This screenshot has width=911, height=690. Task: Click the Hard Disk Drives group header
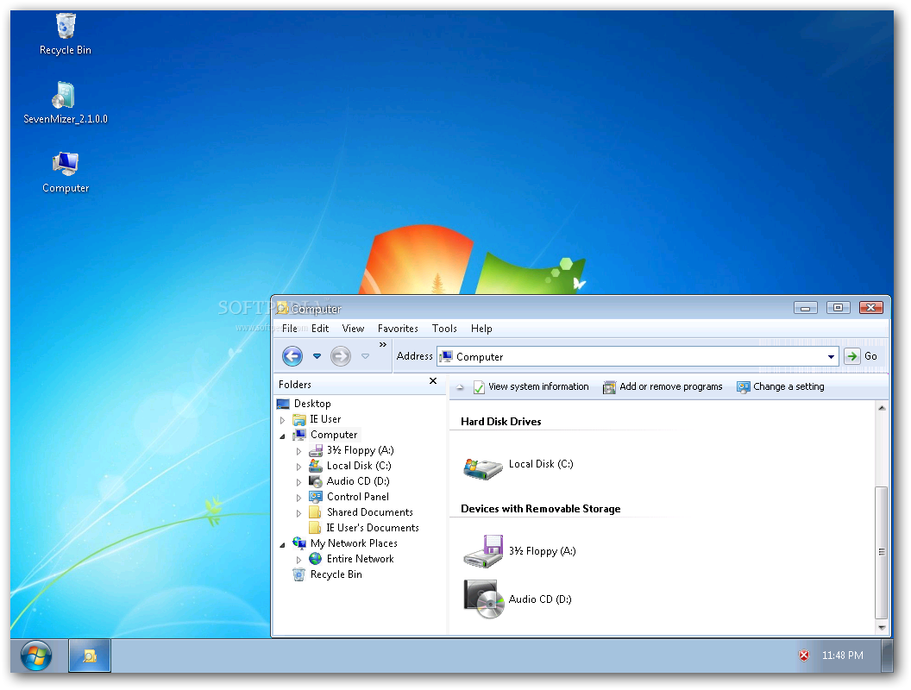coord(501,422)
